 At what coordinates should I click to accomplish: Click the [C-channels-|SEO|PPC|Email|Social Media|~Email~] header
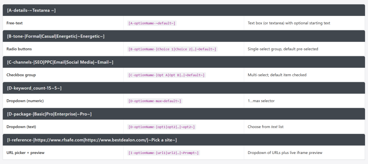[x=60, y=62]
